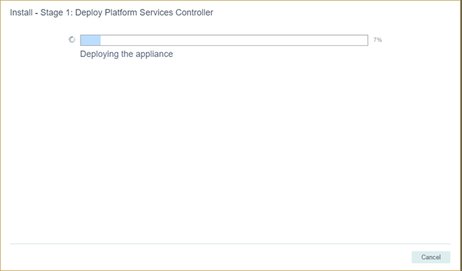Click the word 'appliance' in status message
Image resolution: width=462 pixels, height=271 pixels.
point(154,55)
